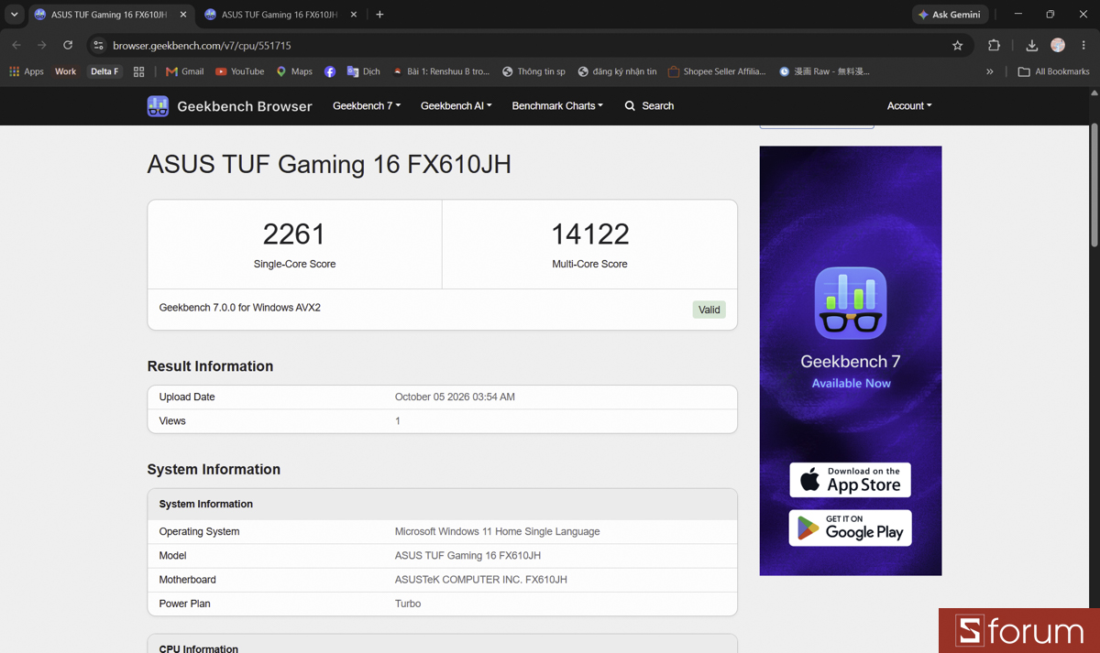This screenshot has height=653, width=1100.
Task: Click the single-core score 2261
Action: coord(294,234)
